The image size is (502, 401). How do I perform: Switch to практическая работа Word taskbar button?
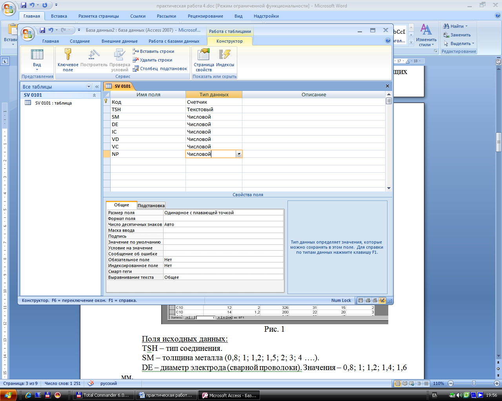[166, 396]
